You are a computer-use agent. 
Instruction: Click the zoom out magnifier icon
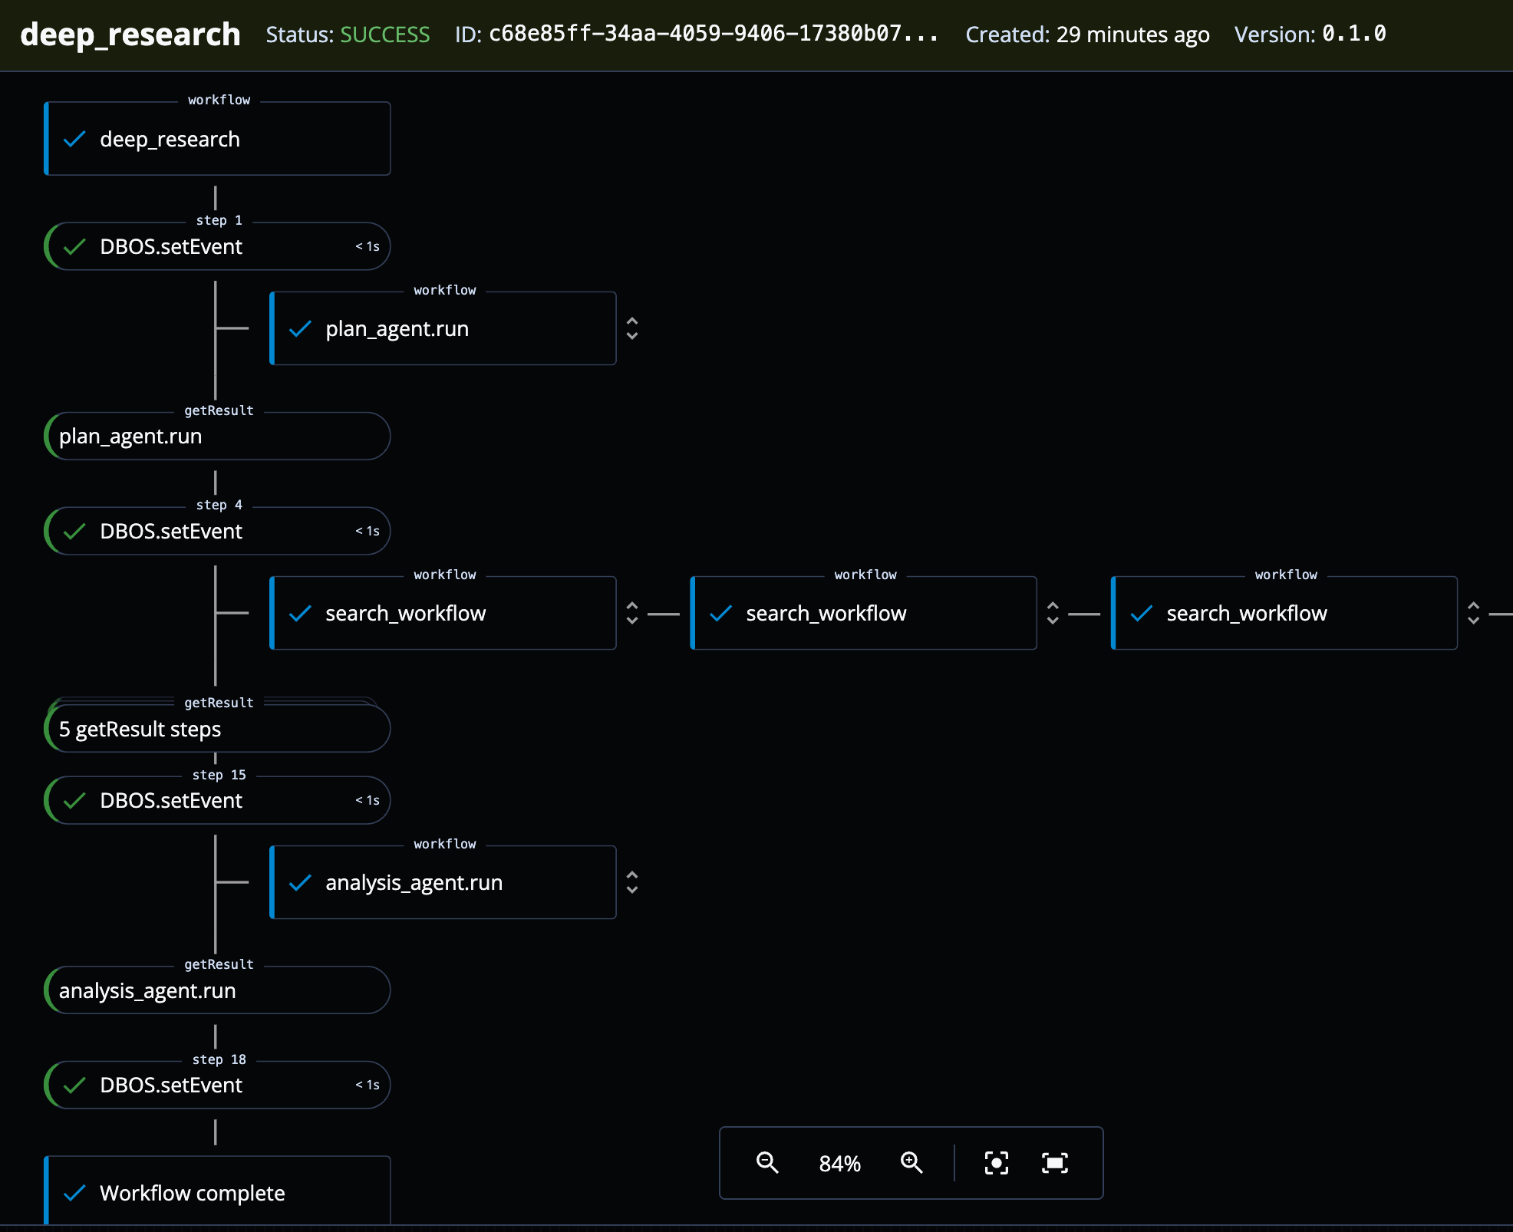click(x=767, y=1163)
